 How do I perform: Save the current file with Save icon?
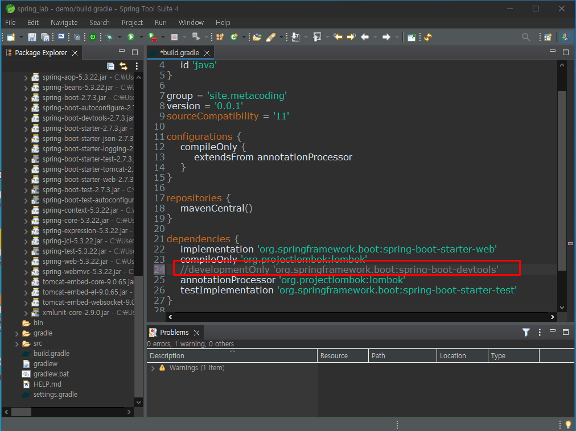32,37
